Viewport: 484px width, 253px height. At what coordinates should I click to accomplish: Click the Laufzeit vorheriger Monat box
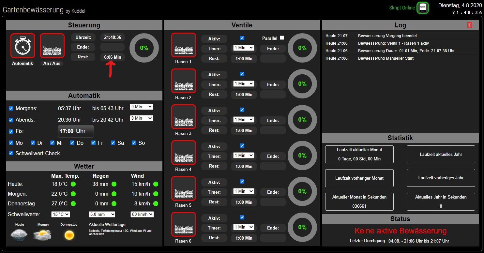pyautogui.click(x=359, y=178)
